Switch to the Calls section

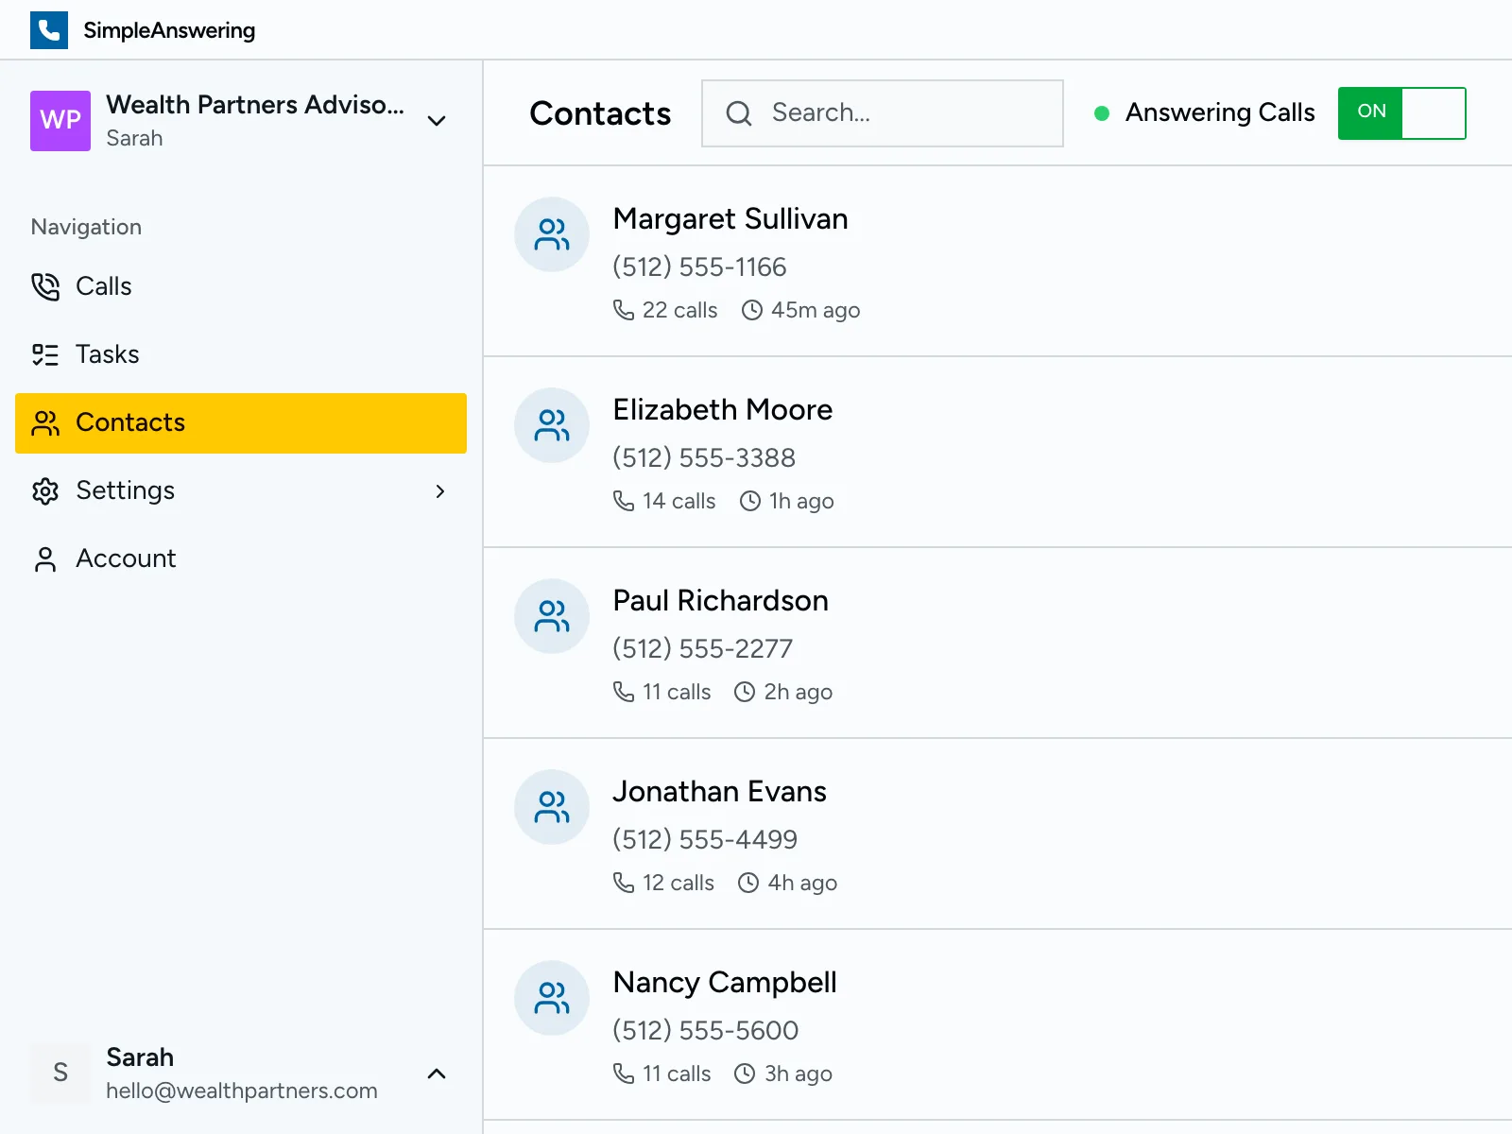(x=103, y=286)
